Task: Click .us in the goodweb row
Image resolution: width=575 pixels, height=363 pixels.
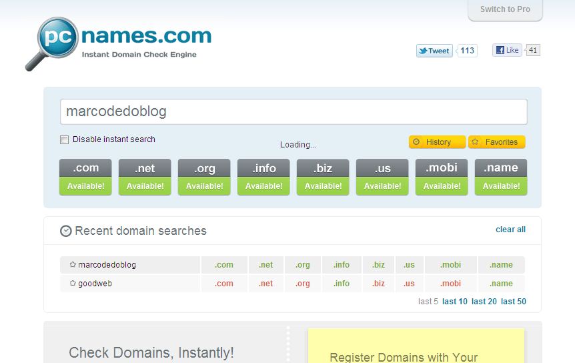Action: pyautogui.click(x=410, y=284)
